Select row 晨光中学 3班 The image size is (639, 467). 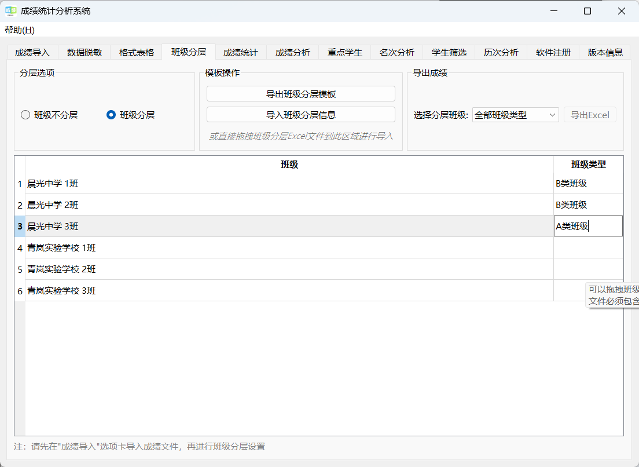click(289, 227)
